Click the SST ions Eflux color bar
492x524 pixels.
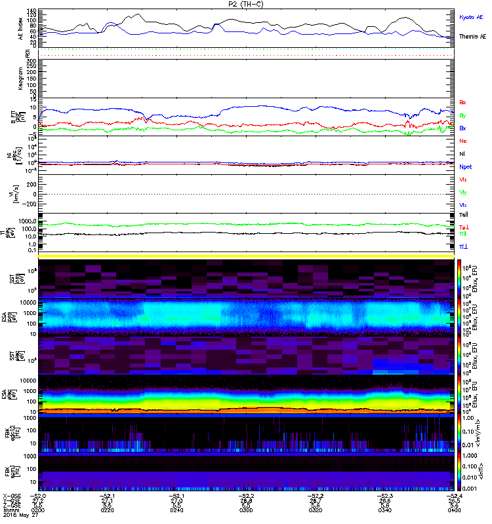tap(459, 278)
